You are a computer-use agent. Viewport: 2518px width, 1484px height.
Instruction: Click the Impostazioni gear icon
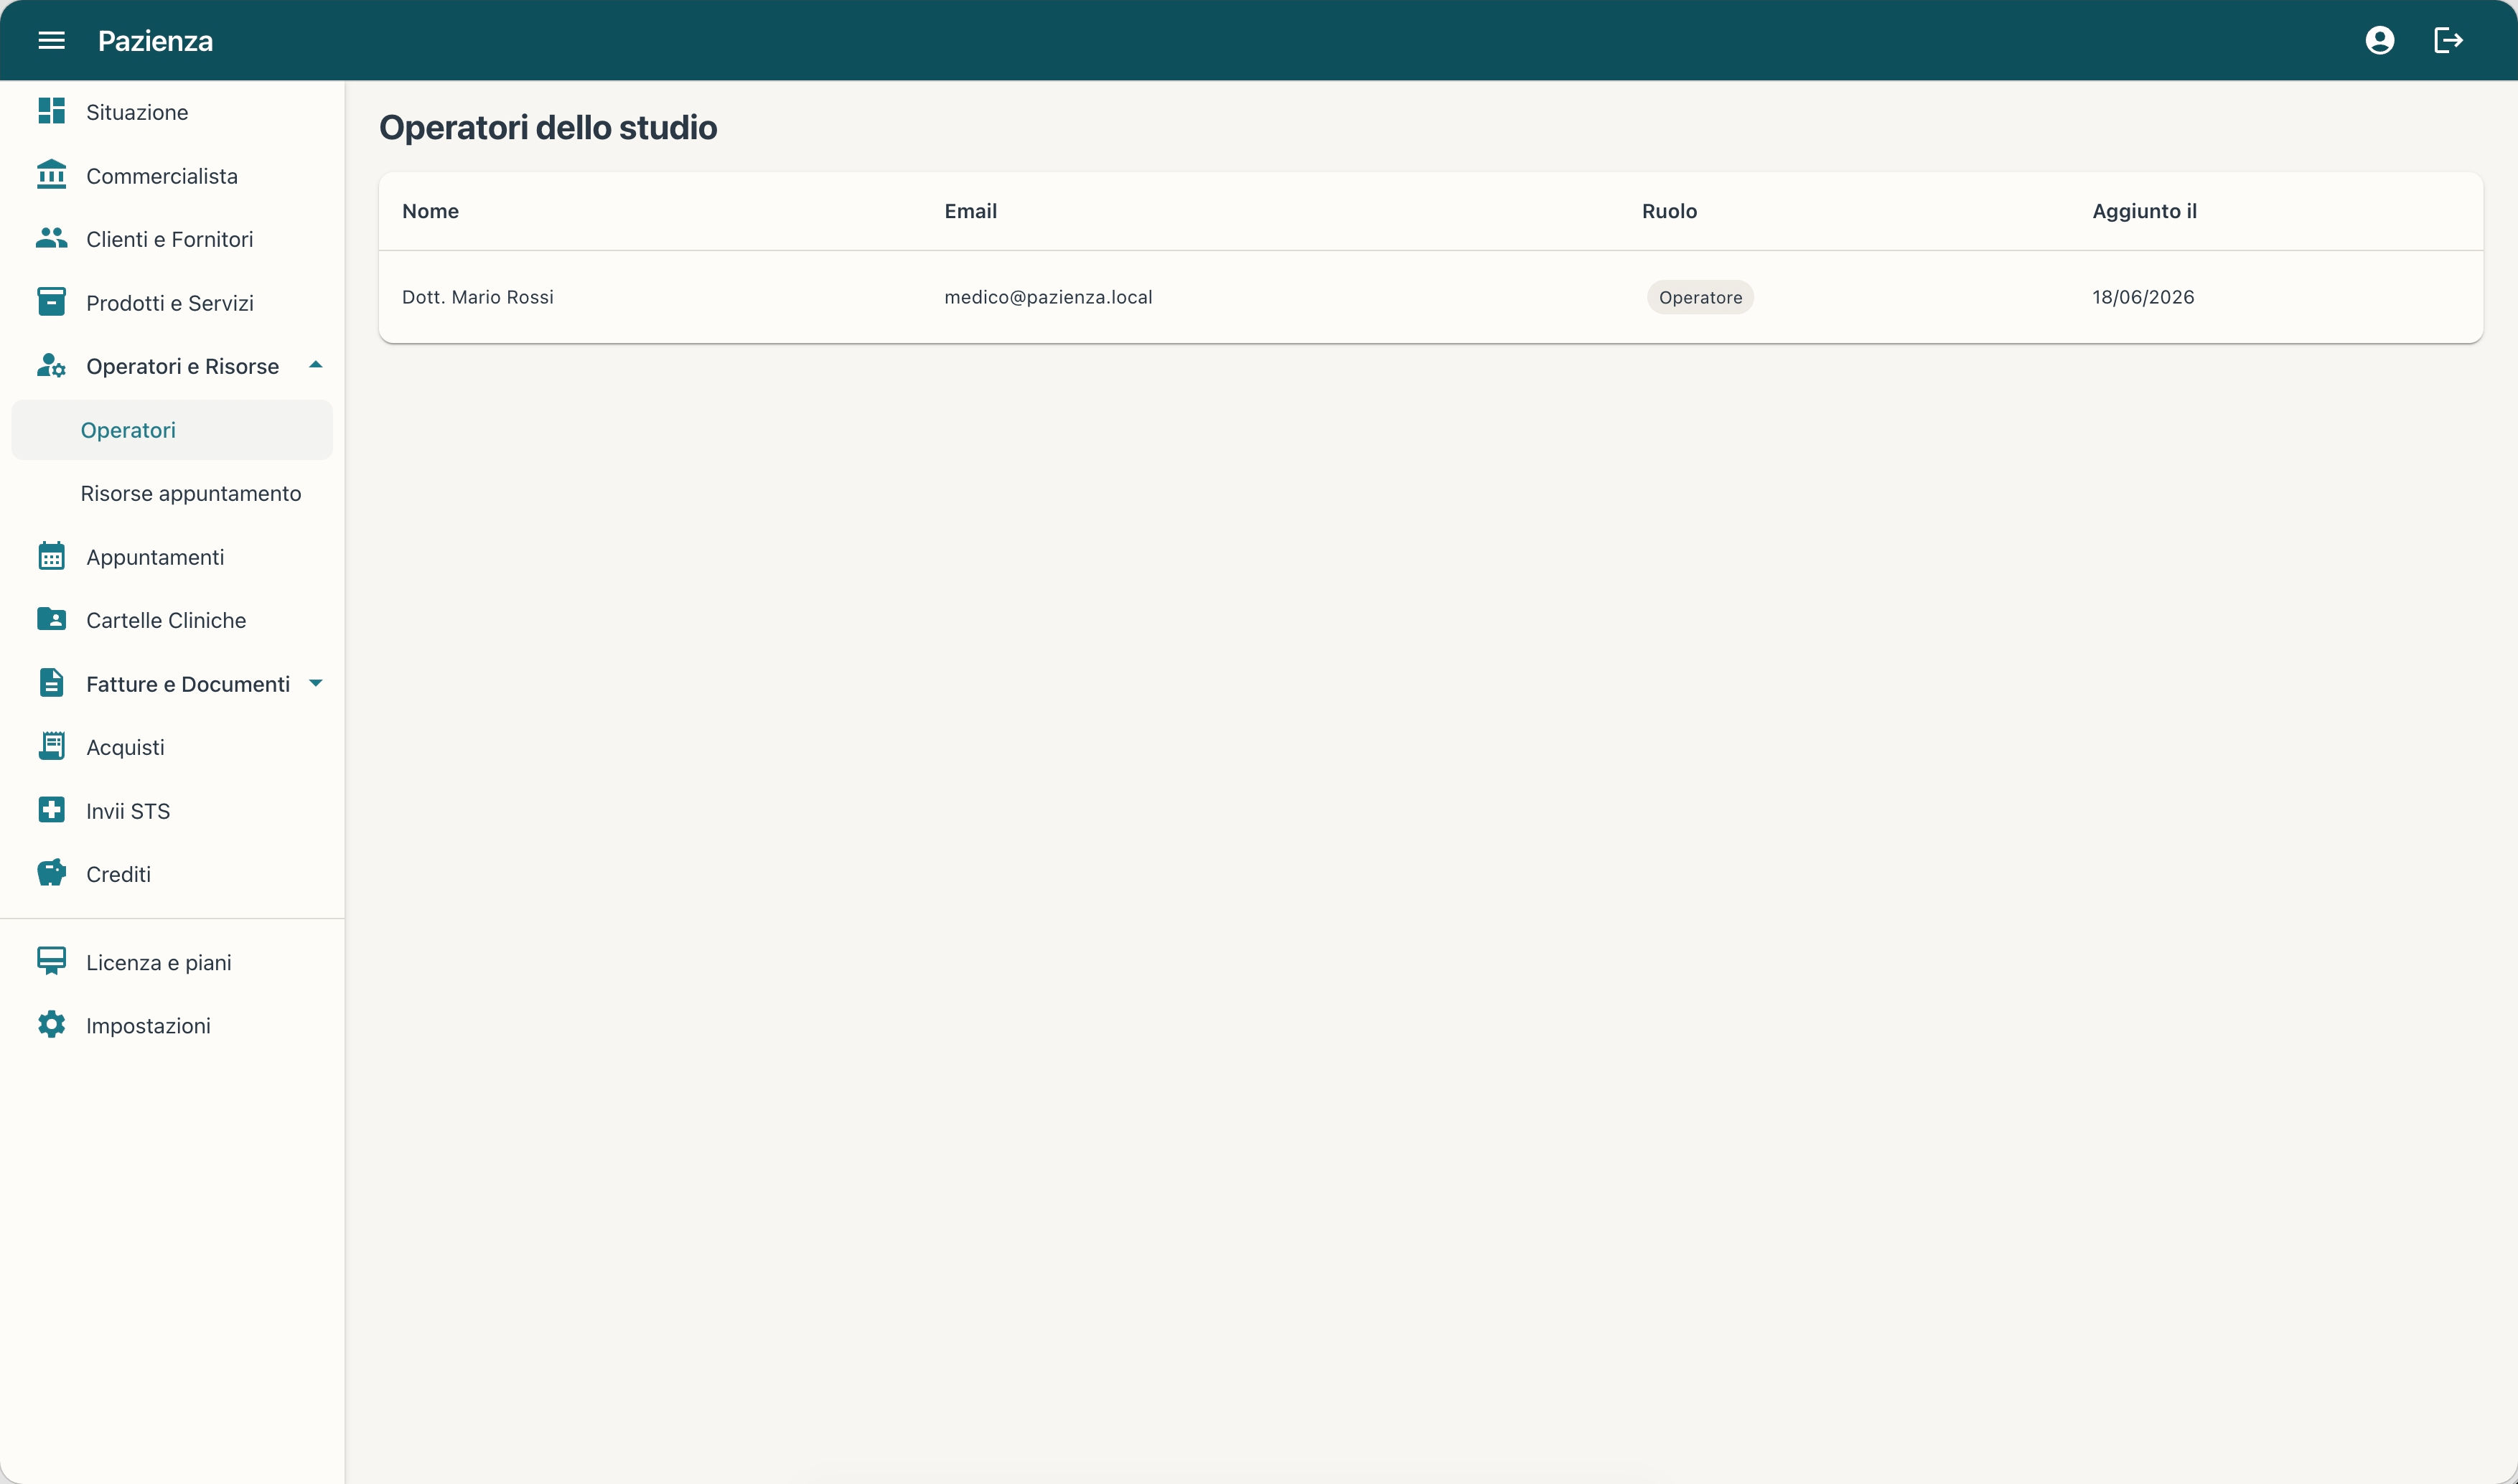coord(51,1024)
